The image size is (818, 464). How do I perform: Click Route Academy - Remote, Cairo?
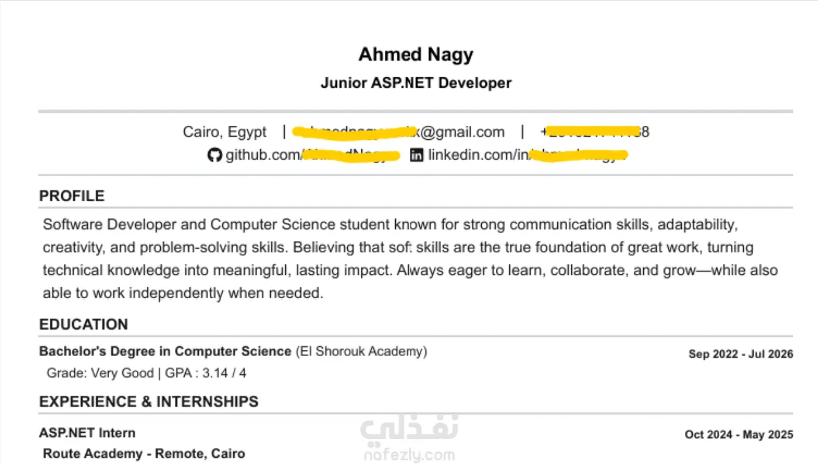point(144,454)
